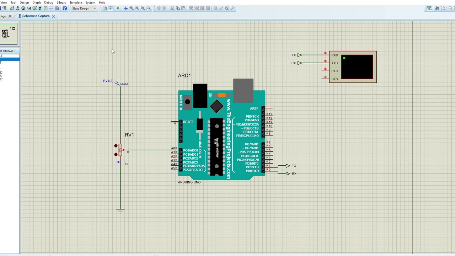This screenshot has height=256, width=455.
Task: Open the Bill of Materials icon
Action: pyautogui.click(x=46, y=8)
